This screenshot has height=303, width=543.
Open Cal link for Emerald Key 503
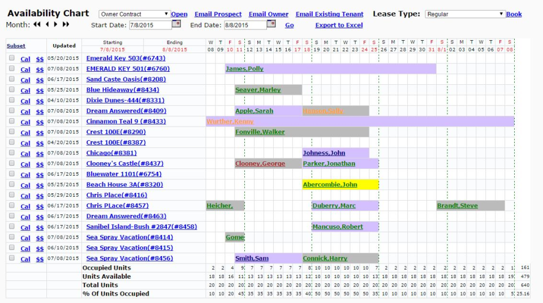[x=25, y=59]
